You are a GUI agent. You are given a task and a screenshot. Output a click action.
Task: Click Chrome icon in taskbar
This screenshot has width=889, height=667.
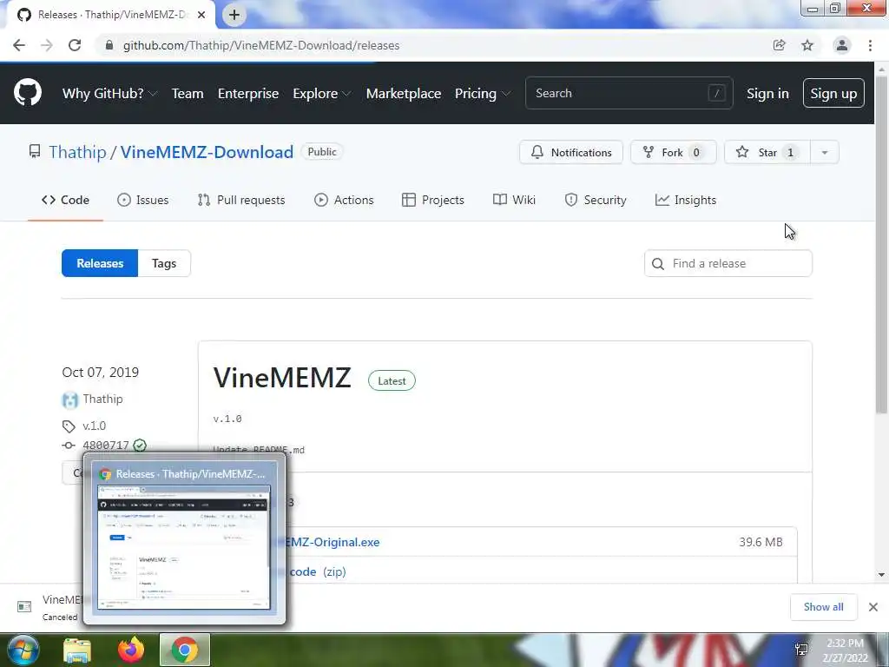click(x=185, y=650)
